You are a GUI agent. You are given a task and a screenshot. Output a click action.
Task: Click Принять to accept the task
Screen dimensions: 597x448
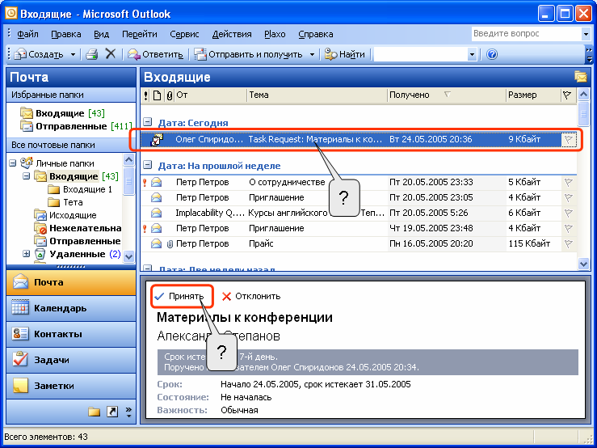click(x=179, y=296)
